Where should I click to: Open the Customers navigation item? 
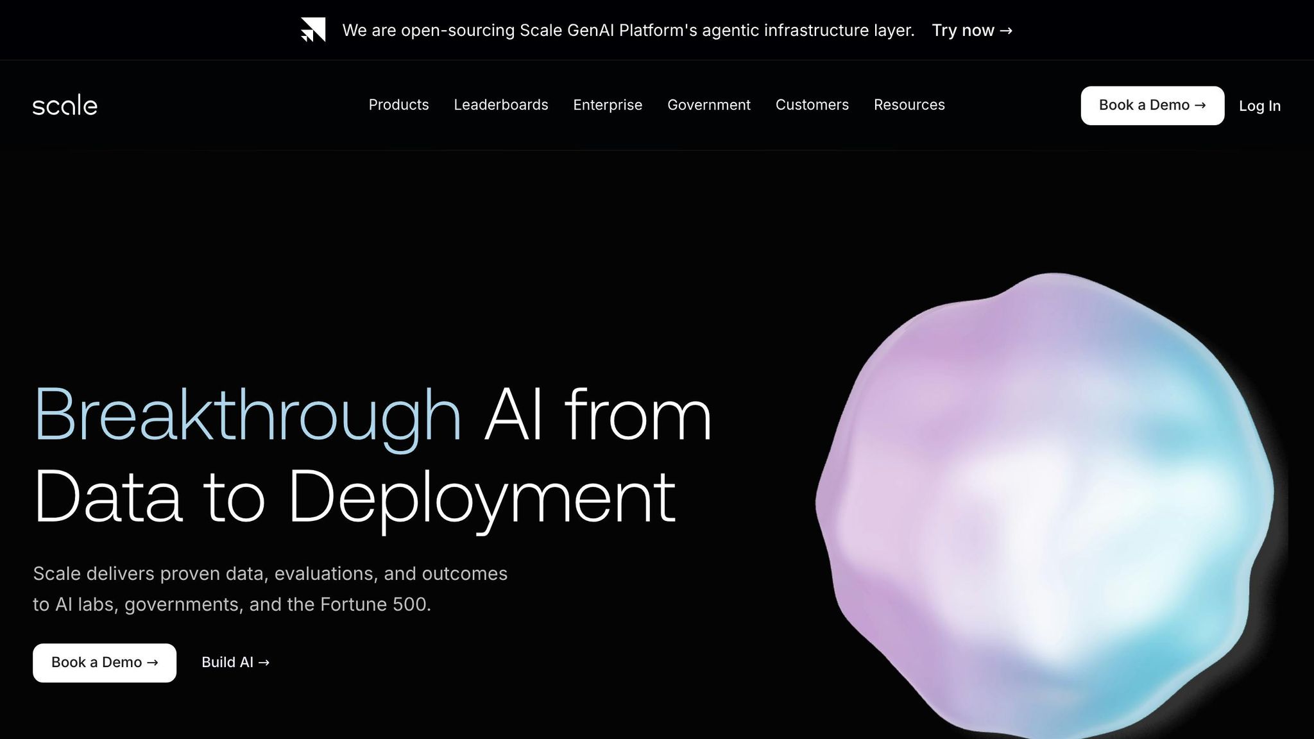coord(812,105)
